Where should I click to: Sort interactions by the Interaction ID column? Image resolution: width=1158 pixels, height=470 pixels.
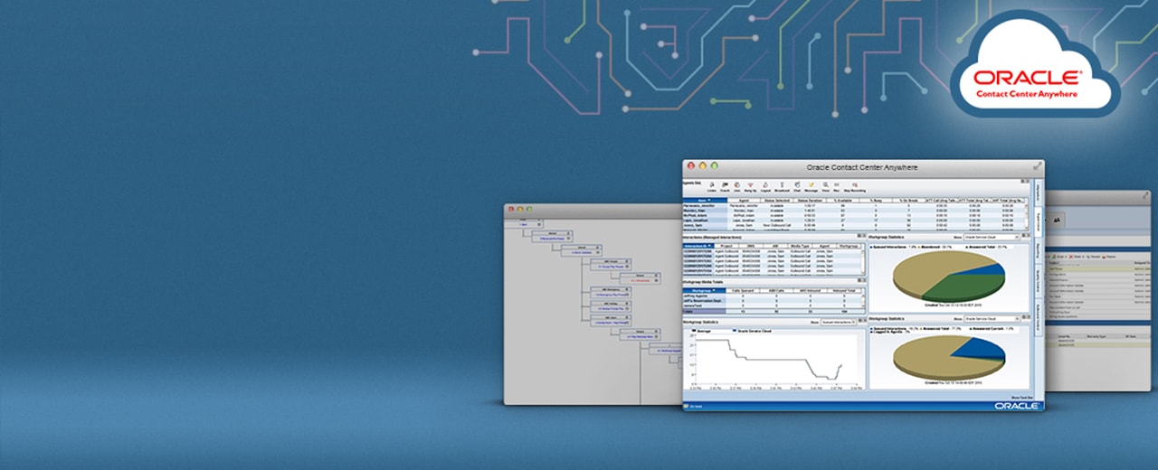tap(698, 246)
